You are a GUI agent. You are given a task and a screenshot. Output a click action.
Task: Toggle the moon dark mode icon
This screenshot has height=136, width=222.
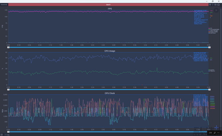pyautogui.click(x=215, y=133)
